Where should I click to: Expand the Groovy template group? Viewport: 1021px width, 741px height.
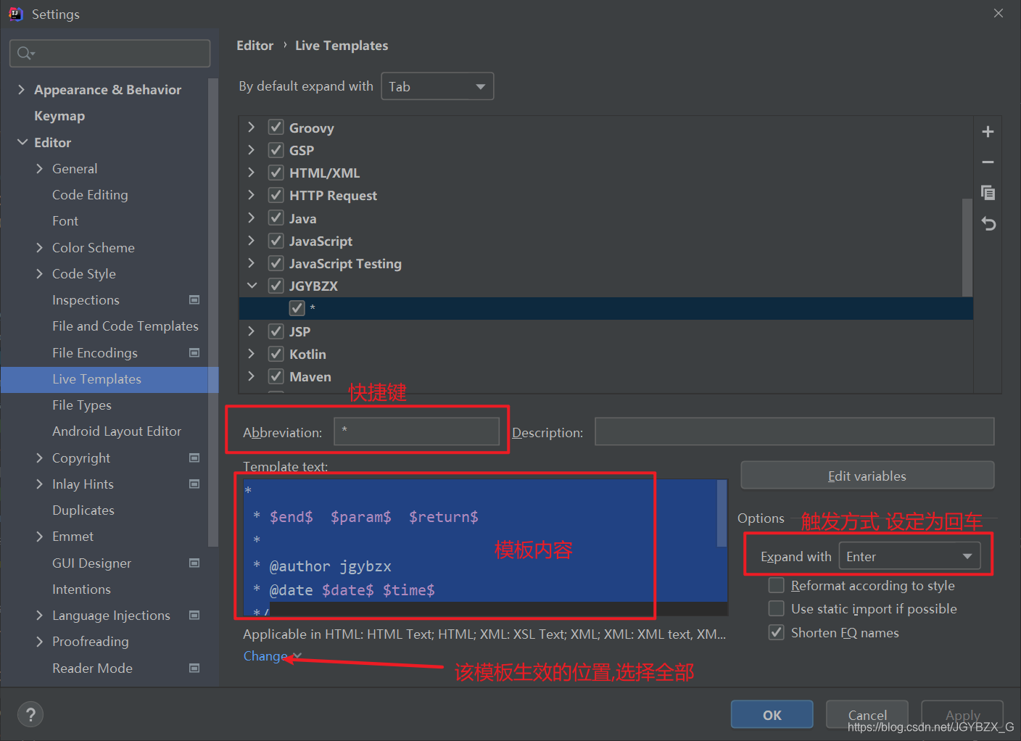[x=251, y=128]
